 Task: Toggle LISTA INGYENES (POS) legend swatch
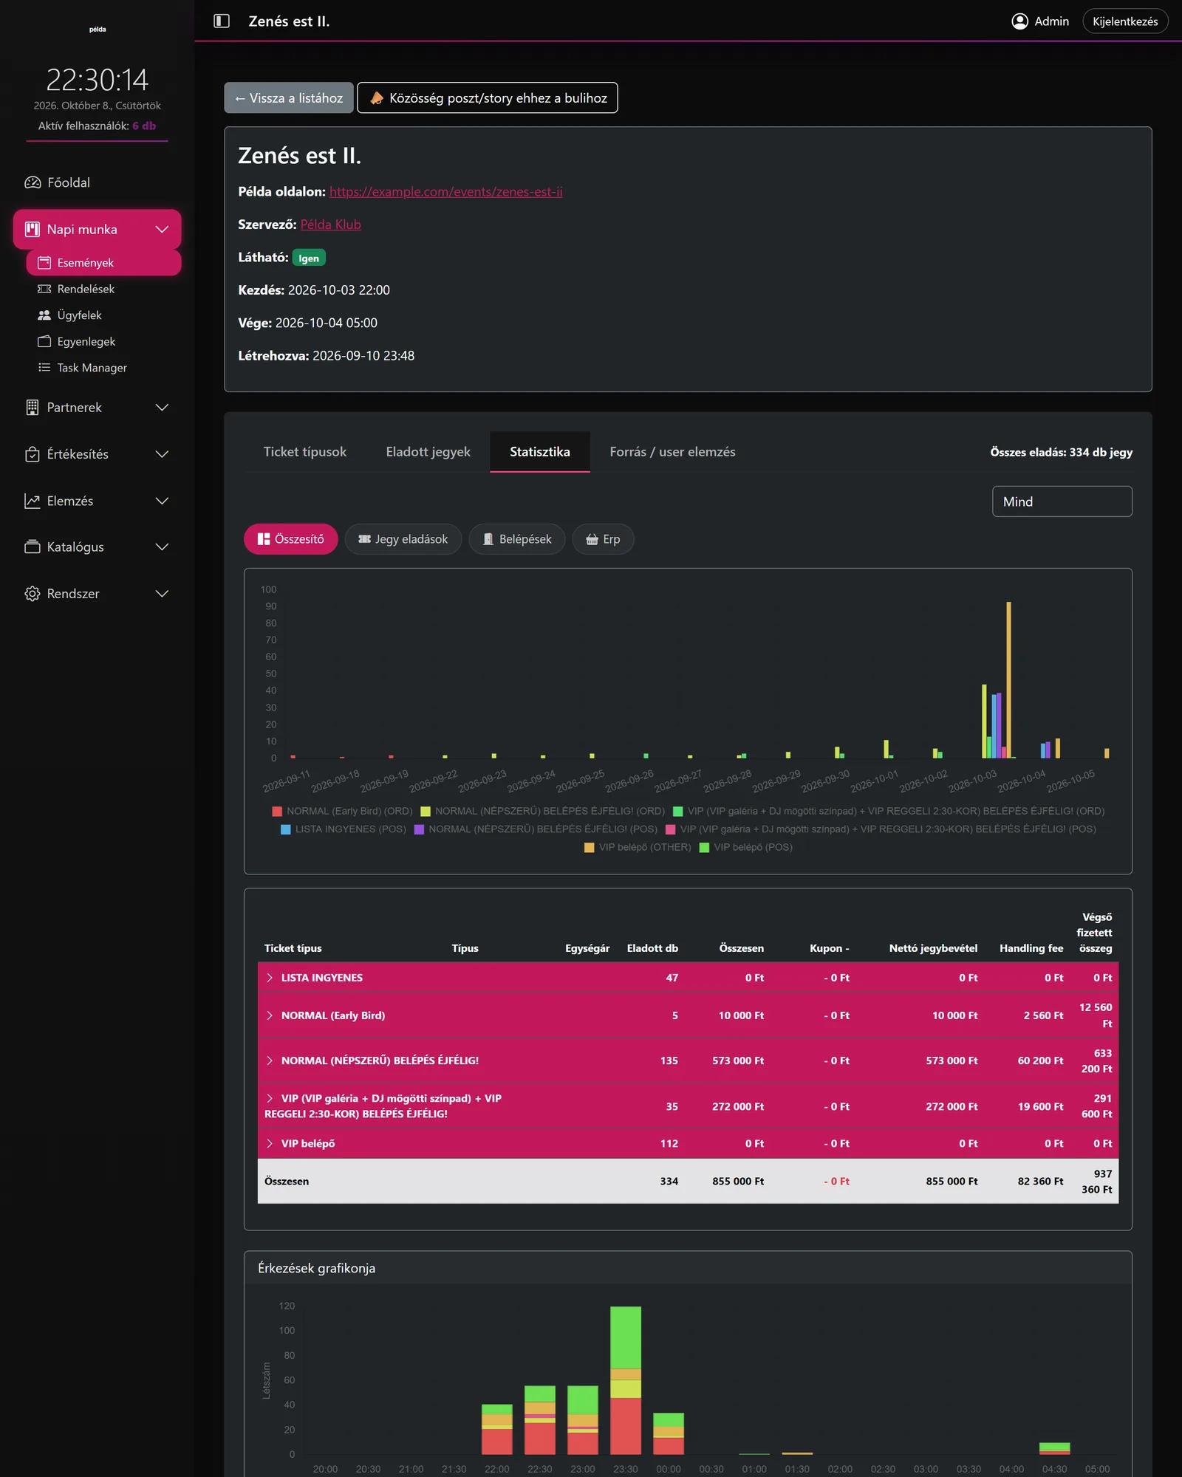[286, 829]
